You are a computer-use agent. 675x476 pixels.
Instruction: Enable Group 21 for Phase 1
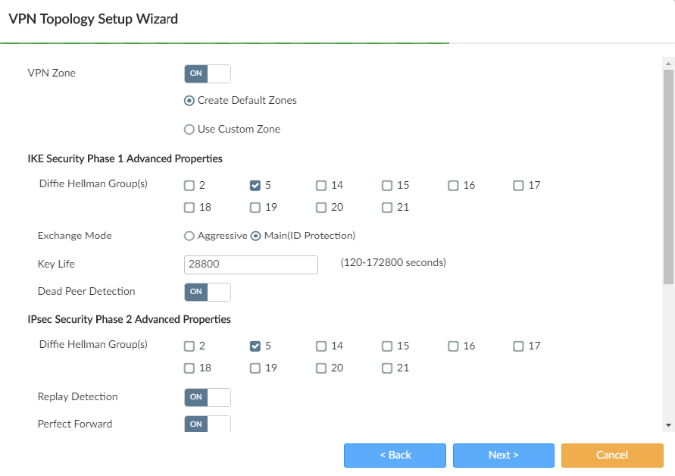coord(387,207)
